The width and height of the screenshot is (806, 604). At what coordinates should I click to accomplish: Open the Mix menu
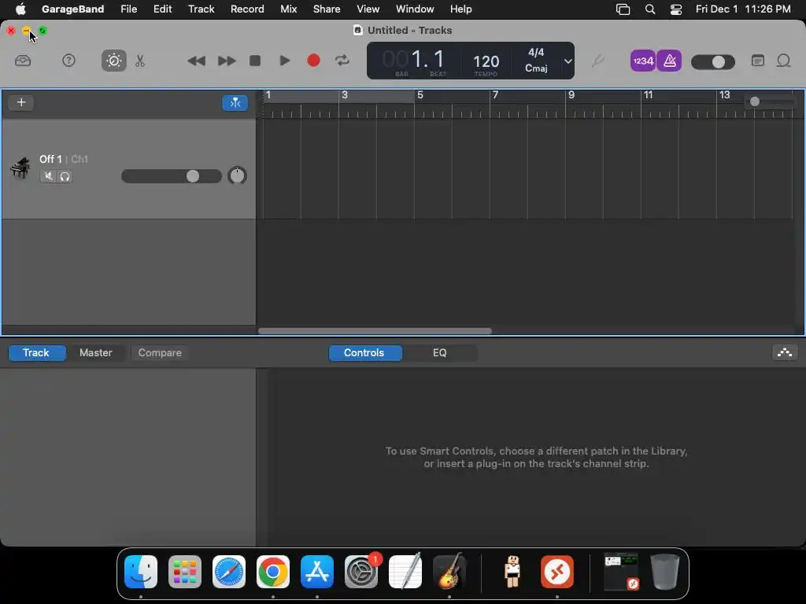click(288, 9)
